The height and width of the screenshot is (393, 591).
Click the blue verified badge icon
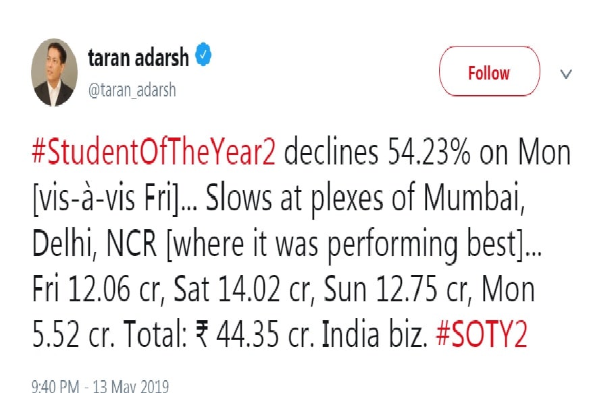click(203, 55)
